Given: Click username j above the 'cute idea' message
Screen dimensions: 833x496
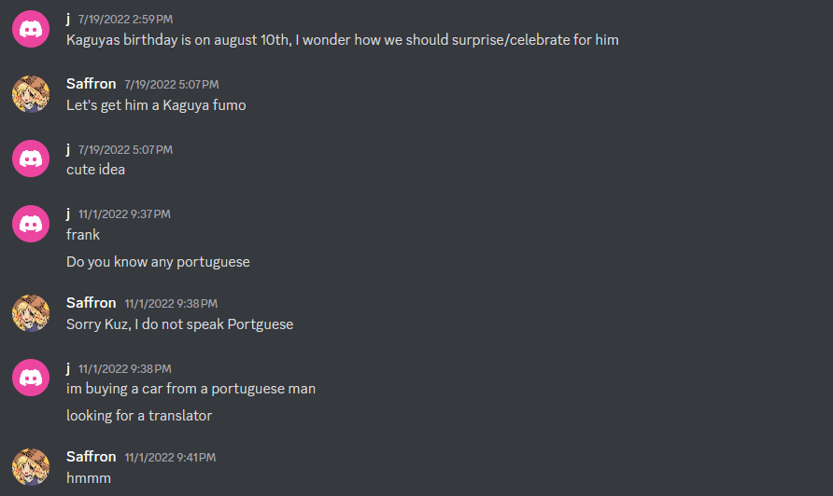Looking at the screenshot, I should [68, 149].
